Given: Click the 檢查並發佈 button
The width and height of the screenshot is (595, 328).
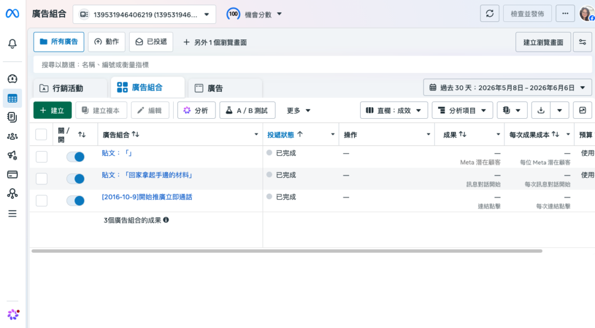Looking at the screenshot, I should [x=528, y=14].
